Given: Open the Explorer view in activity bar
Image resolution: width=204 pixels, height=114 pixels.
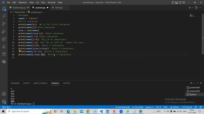Looking at the screenshot, I should tap(4, 9).
